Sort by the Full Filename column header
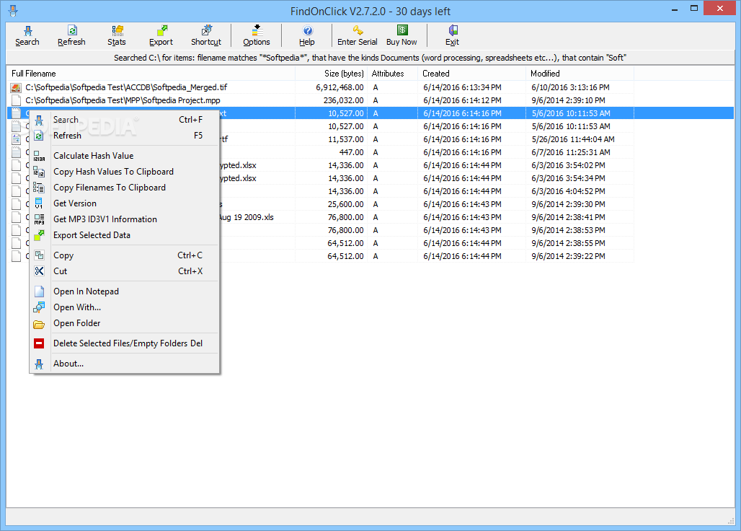This screenshot has height=531, width=741. [x=151, y=74]
